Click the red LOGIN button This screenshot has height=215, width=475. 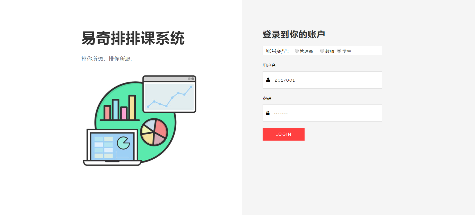tap(283, 134)
